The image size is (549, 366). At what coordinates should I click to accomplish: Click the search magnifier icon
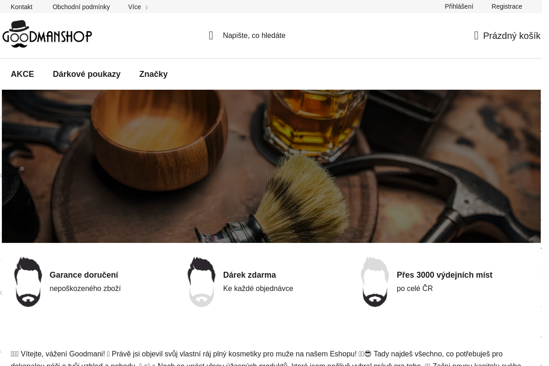point(211,36)
